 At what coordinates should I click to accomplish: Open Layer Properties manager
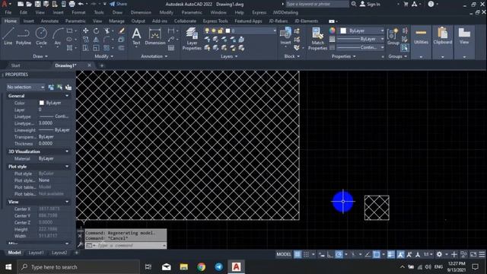tap(192, 39)
